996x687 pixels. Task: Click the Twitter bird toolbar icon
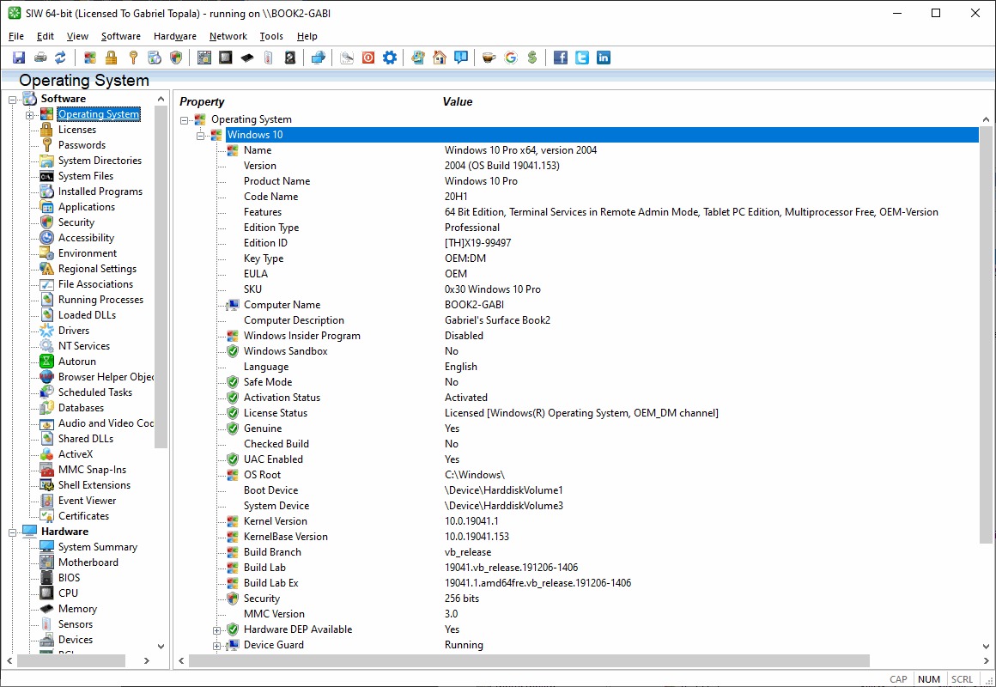582,58
